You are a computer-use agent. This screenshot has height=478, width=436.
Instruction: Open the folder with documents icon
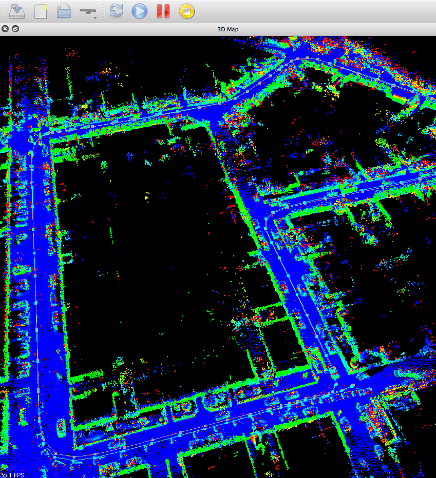(x=64, y=11)
